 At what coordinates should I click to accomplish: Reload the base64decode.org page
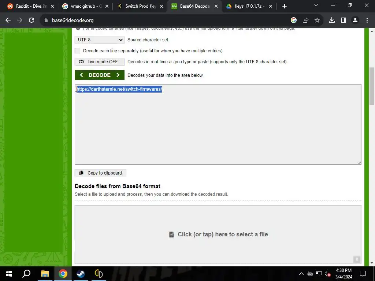click(x=31, y=20)
